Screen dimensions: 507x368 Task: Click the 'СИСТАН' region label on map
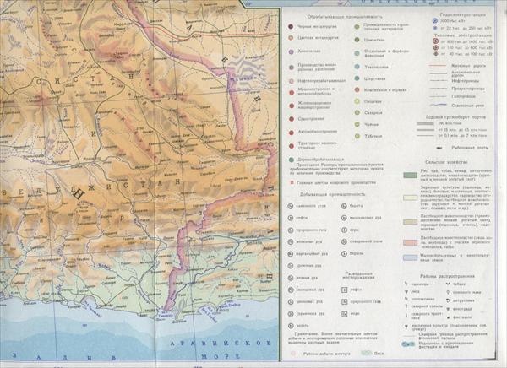click(85, 80)
